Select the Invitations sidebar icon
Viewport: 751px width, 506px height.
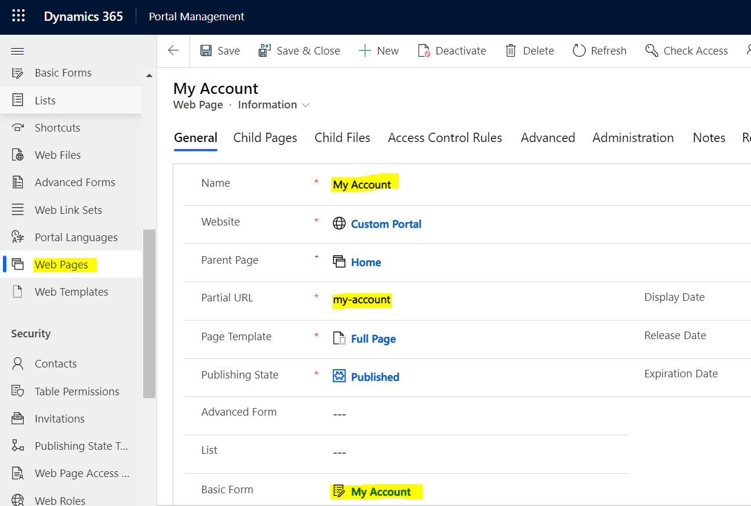(61, 418)
